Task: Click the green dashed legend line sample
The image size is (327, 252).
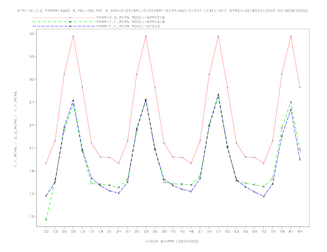Action: tap(64, 22)
